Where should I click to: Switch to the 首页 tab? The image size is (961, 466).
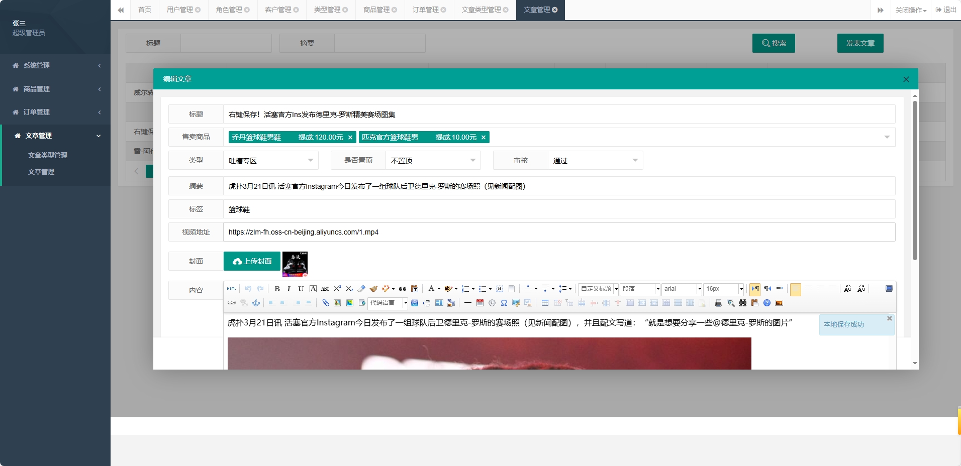tap(145, 10)
